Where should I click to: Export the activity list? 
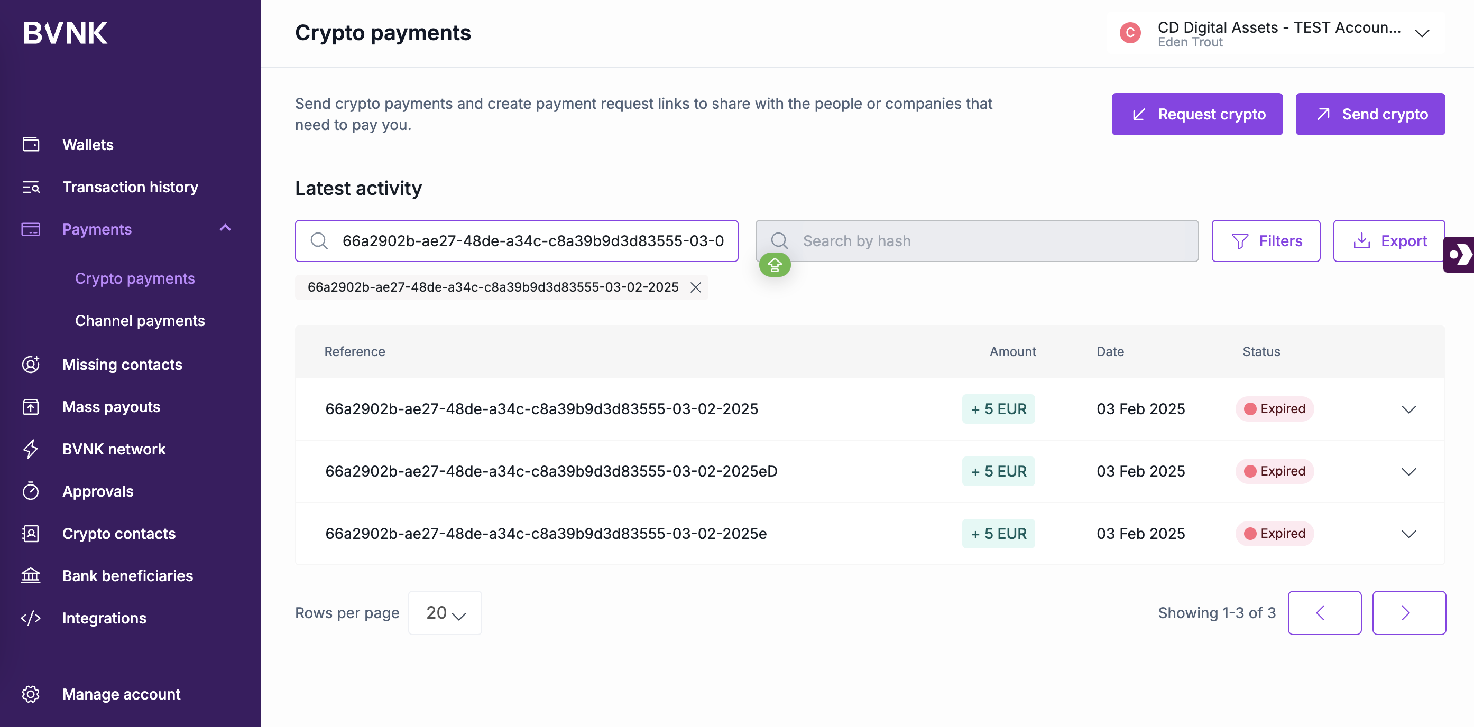[1389, 241]
